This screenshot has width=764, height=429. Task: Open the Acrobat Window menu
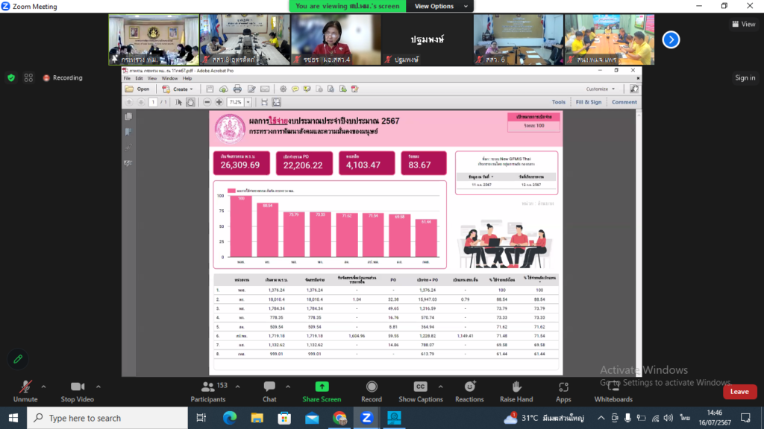tap(169, 78)
